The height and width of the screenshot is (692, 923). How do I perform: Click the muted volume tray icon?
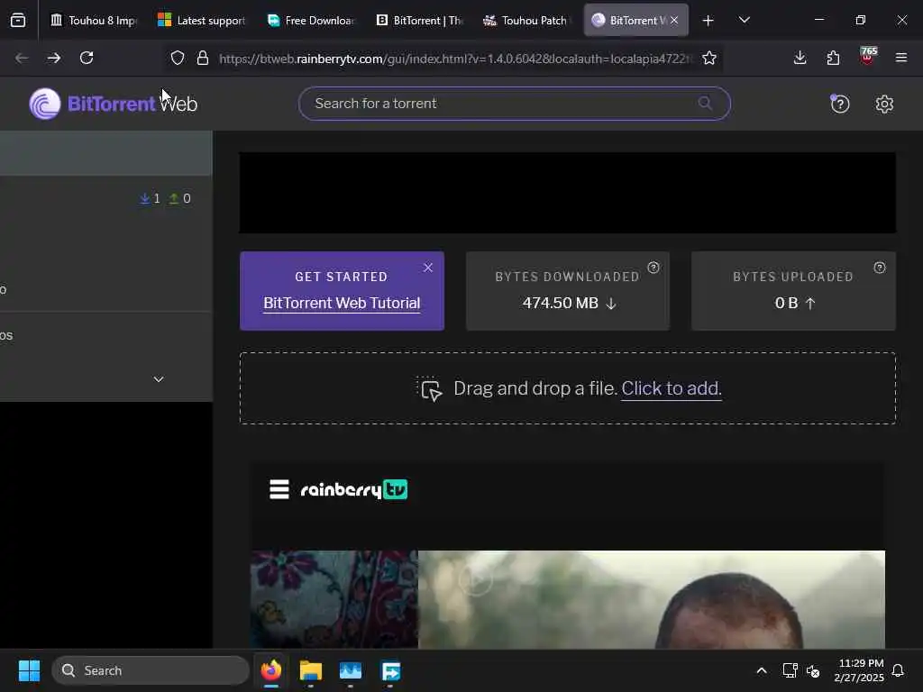814,670
